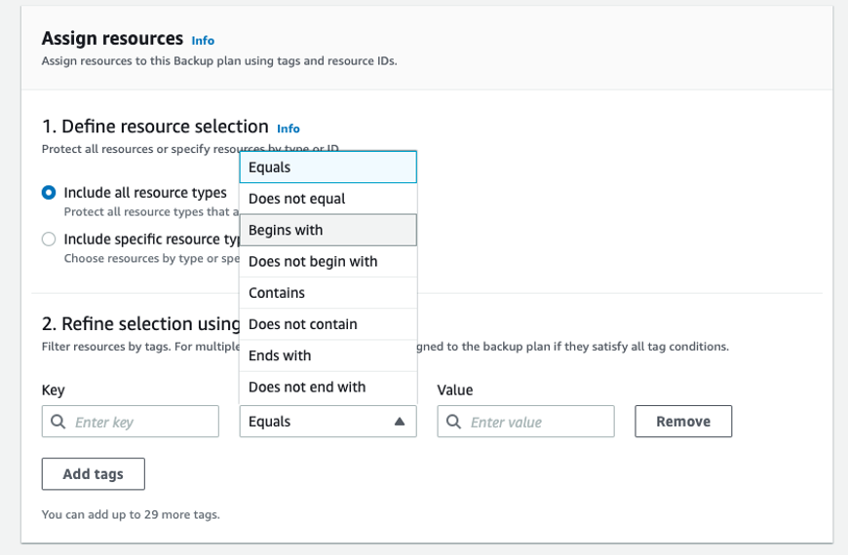Click the search icon in Key field
The image size is (848, 555).
[x=58, y=422]
